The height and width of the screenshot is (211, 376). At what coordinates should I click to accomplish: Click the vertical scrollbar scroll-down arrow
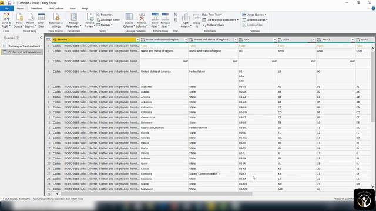point(372,186)
